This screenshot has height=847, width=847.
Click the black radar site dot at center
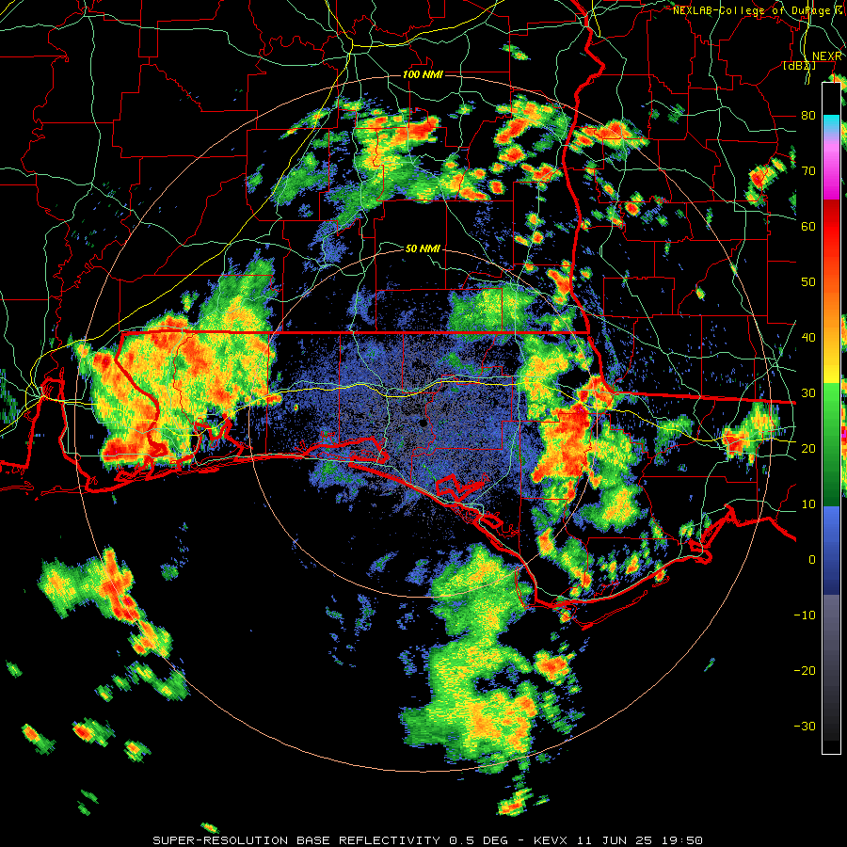(423, 423)
